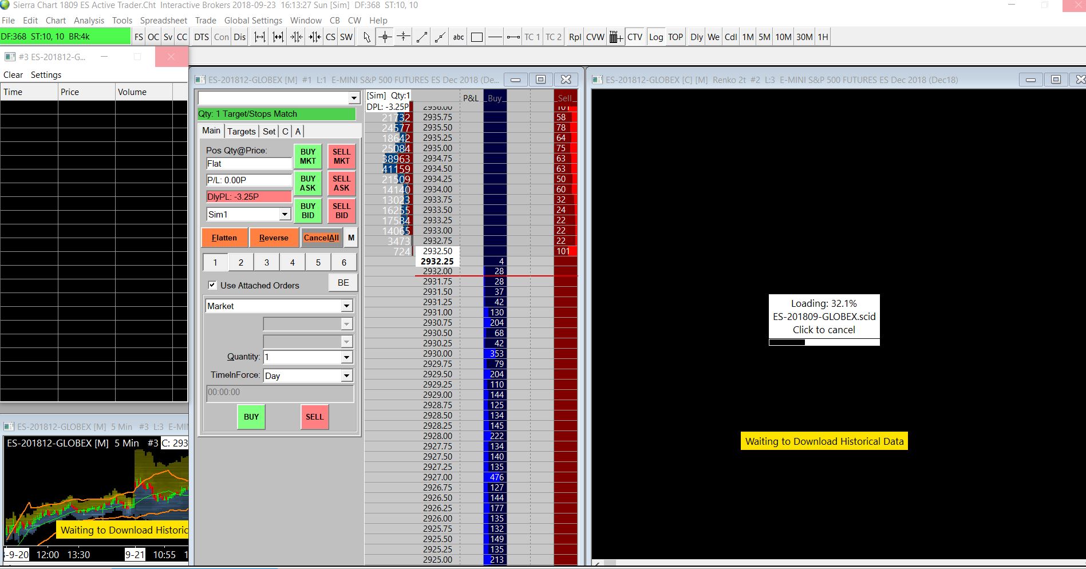The width and height of the screenshot is (1086, 569).
Task: Switch to the Set tab
Action: coord(269,131)
